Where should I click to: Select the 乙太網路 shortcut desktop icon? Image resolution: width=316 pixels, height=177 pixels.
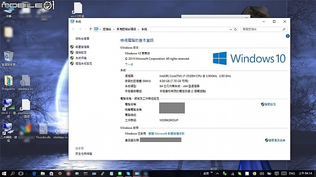(8, 132)
